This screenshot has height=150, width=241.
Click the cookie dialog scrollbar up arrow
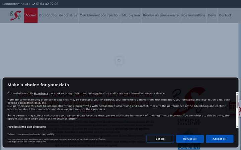[237, 93]
